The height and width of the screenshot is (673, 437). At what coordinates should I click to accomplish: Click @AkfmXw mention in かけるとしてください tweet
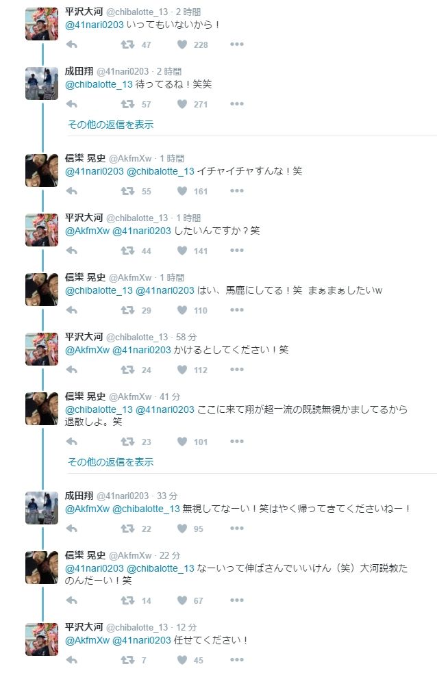87,350
